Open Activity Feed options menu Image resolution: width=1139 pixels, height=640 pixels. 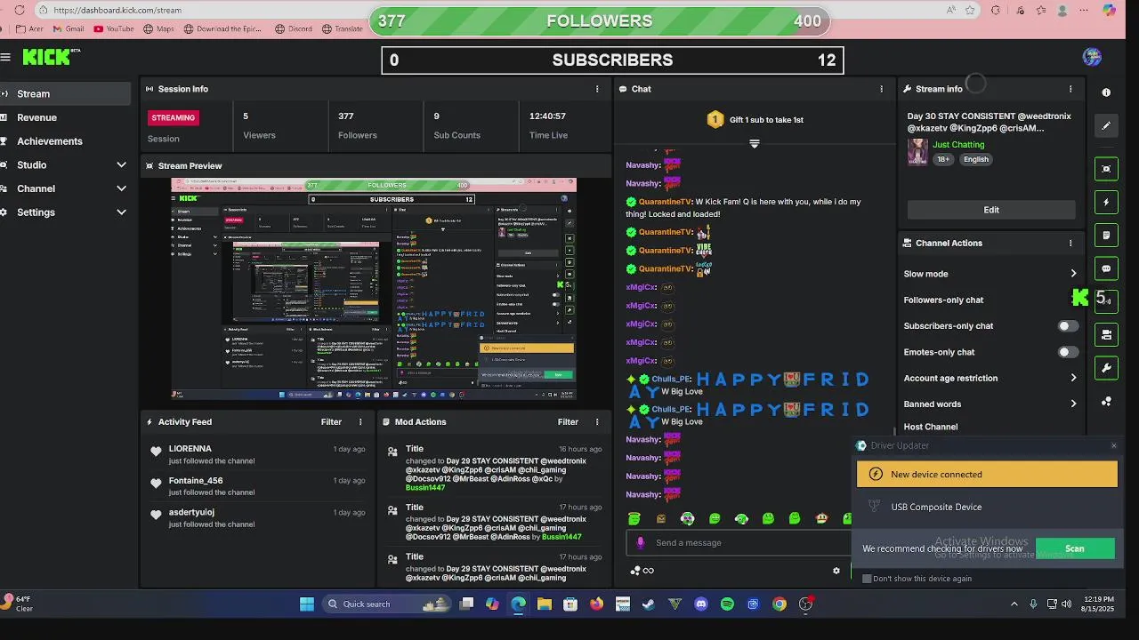[x=360, y=422]
